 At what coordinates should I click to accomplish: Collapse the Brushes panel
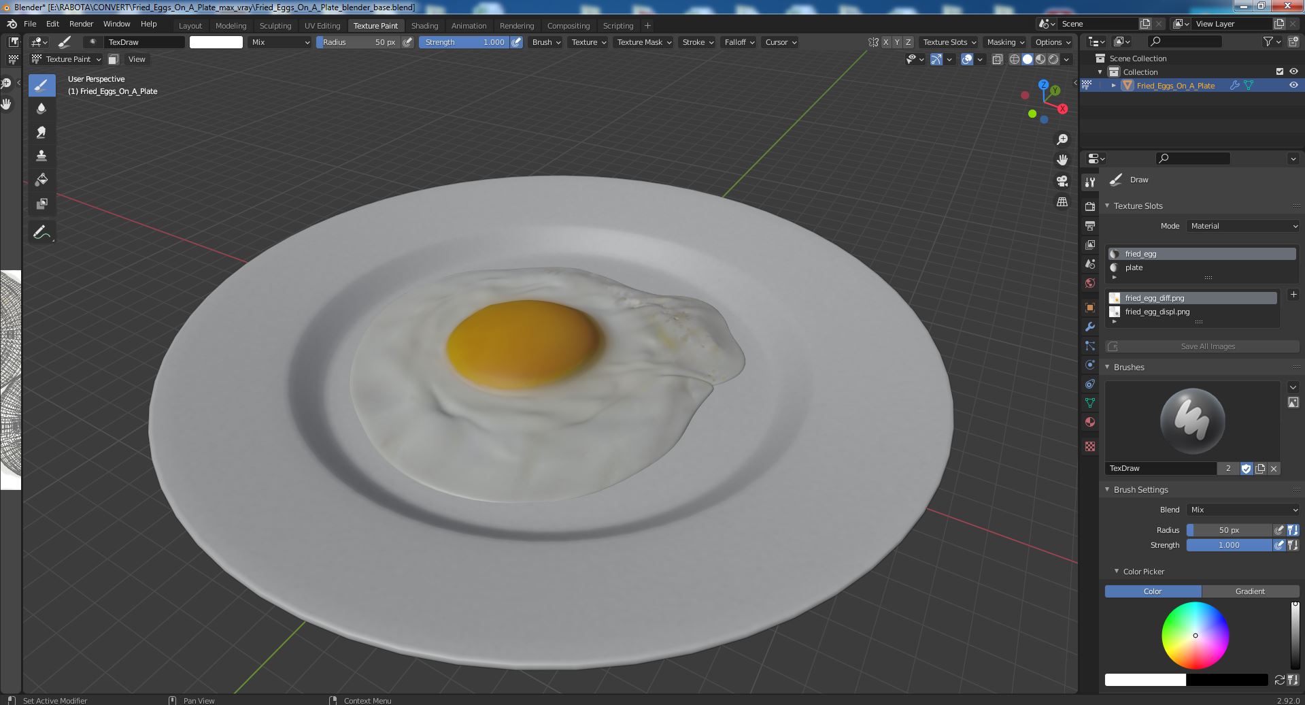tap(1107, 367)
